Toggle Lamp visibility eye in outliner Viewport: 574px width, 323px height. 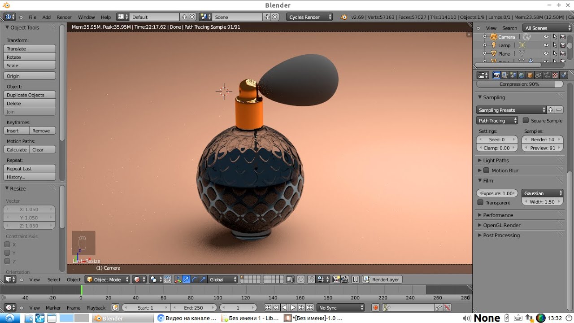[x=546, y=45]
